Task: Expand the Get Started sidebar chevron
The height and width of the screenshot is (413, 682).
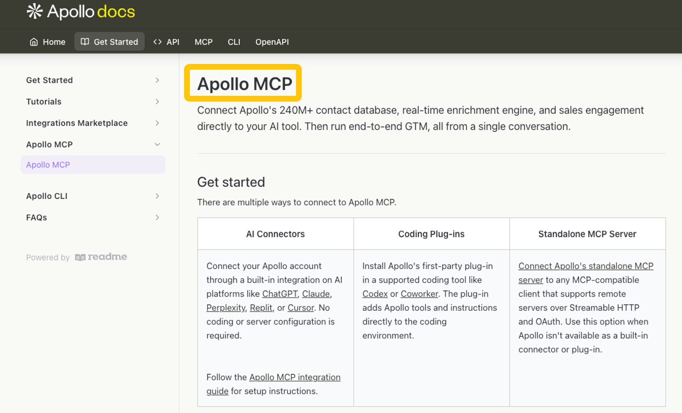Action: (x=157, y=80)
